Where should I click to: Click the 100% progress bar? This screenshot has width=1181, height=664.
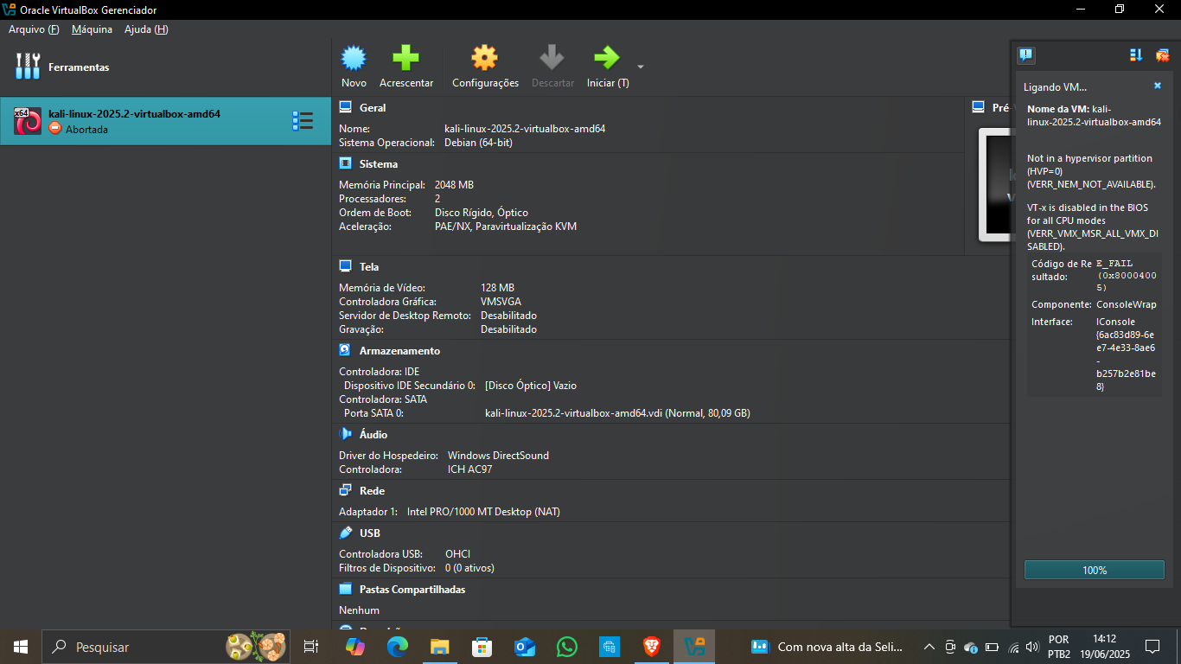pos(1094,571)
